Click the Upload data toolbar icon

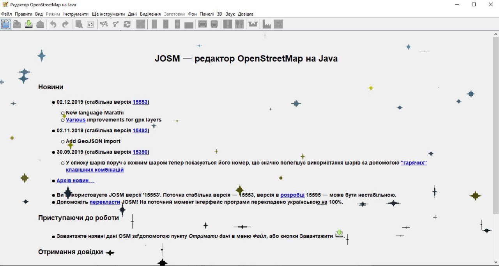click(40, 24)
